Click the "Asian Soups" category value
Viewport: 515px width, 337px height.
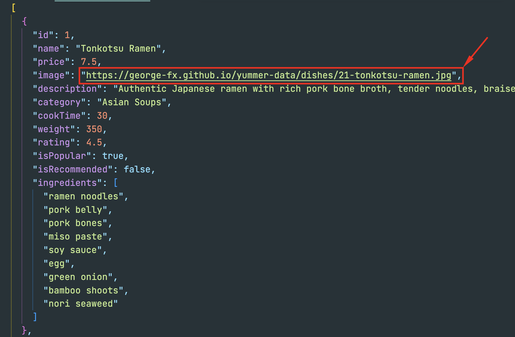tap(132, 102)
